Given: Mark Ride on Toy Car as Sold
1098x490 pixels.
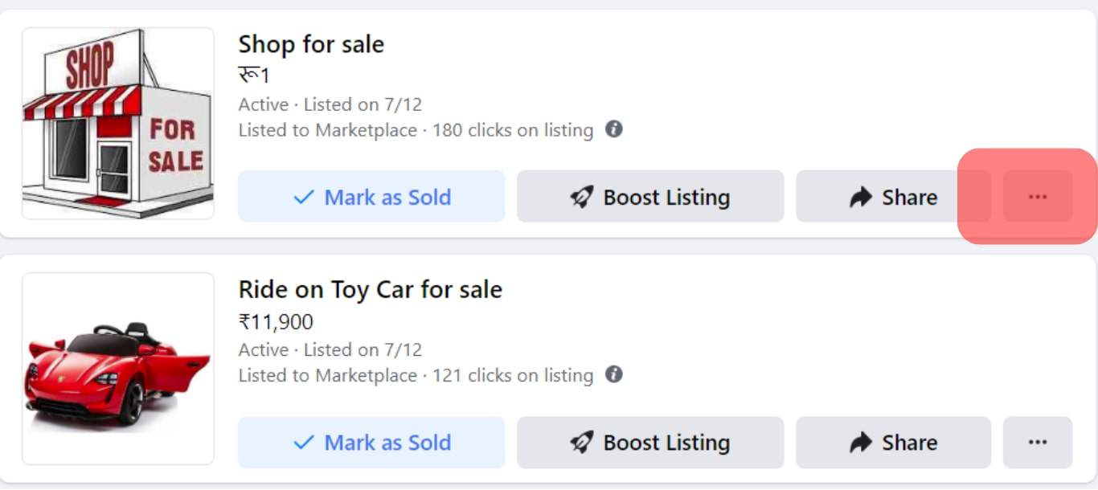Looking at the screenshot, I should click(371, 442).
